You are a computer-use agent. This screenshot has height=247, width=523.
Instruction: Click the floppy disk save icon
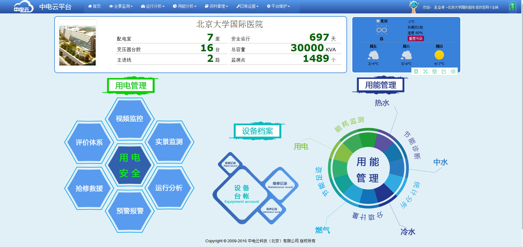pyautogui.click(x=435, y=72)
